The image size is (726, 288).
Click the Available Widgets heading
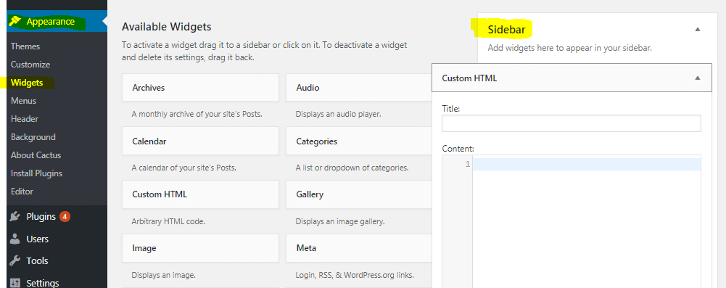click(166, 27)
